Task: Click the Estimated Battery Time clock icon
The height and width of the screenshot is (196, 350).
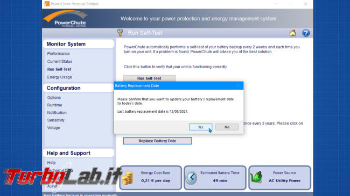Action: coord(191,178)
